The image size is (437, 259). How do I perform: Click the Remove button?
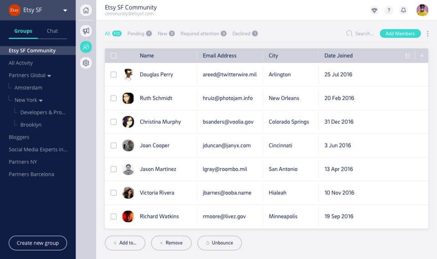(171, 243)
